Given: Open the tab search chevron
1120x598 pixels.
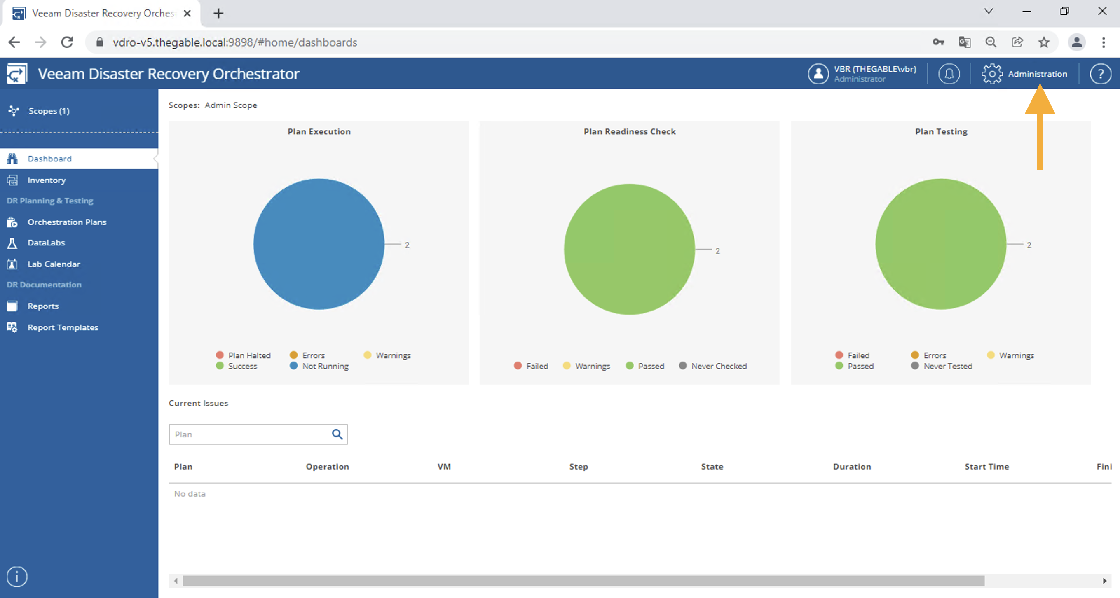Looking at the screenshot, I should point(989,11).
